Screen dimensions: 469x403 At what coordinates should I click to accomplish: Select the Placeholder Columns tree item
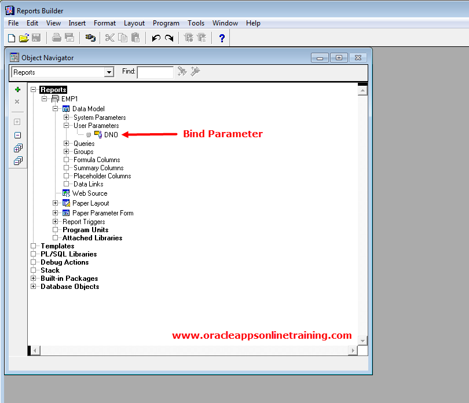click(102, 176)
